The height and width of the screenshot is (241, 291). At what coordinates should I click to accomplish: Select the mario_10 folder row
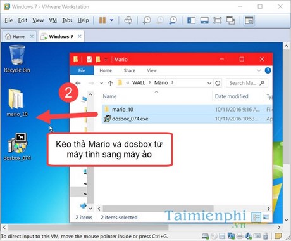tap(187, 110)
